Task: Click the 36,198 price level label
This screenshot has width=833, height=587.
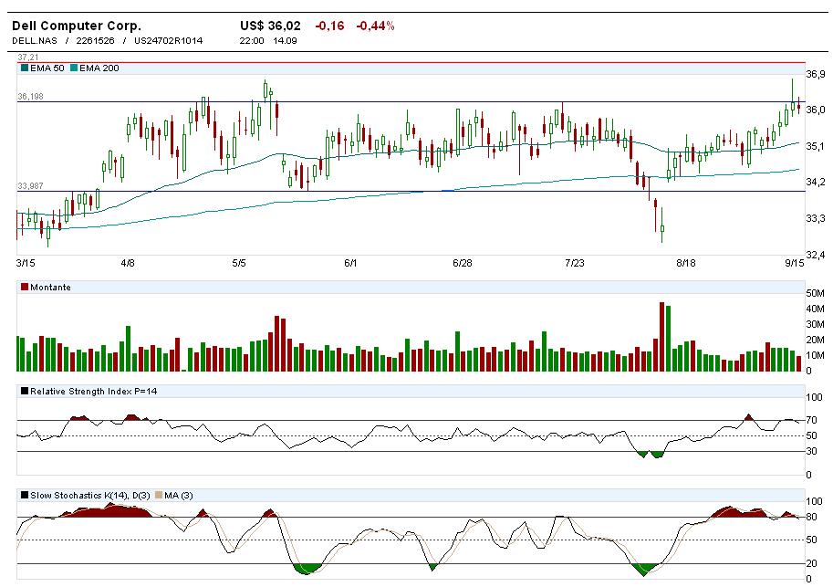Action: click(x=30, y=96)
